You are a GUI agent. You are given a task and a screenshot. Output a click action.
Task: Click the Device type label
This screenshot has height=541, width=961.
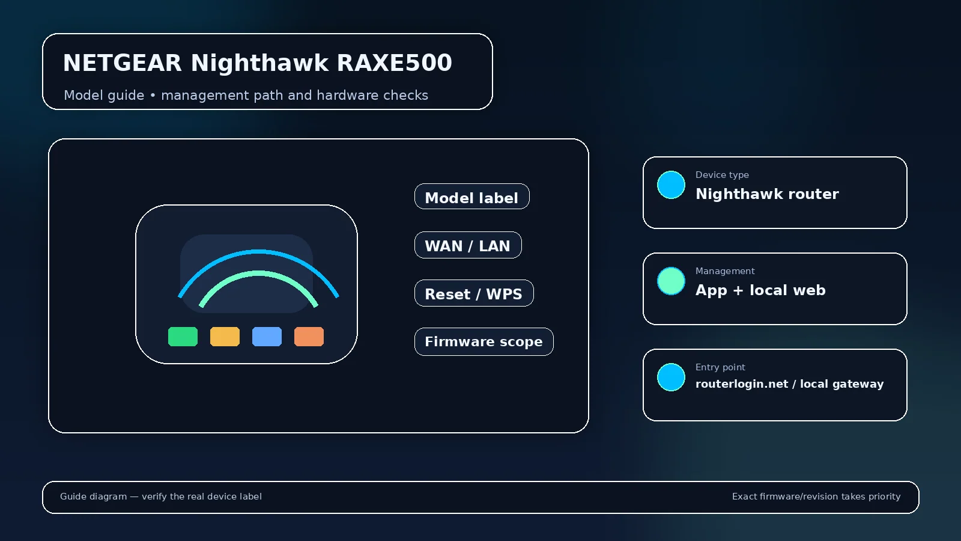pyautogui.click(x=722, y=175)
